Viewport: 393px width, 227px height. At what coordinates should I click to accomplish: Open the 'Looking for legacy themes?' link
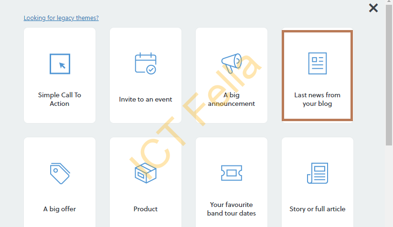pyautogui.click(x=61, y=18)
